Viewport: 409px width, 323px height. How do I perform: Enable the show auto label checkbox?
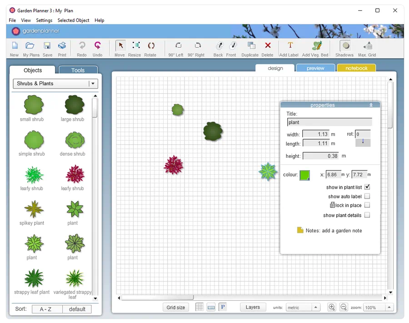tap(367, 196)
